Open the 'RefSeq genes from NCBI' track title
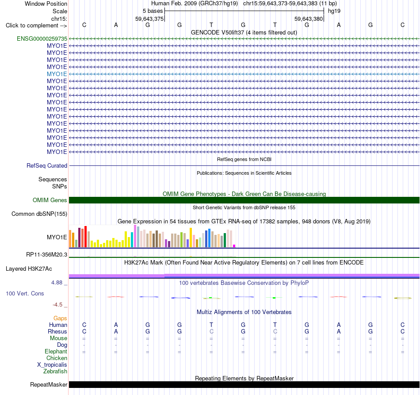 point(244,159)
